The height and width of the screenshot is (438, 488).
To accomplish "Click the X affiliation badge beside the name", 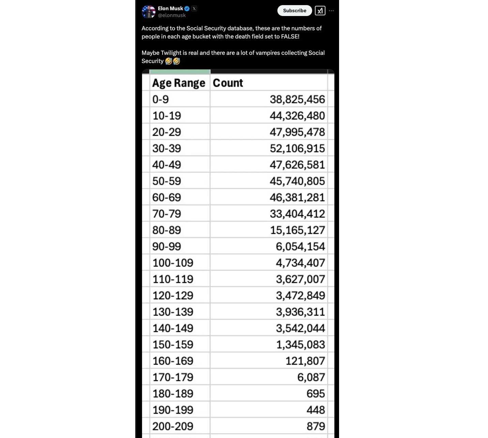I will pos(194,9).
